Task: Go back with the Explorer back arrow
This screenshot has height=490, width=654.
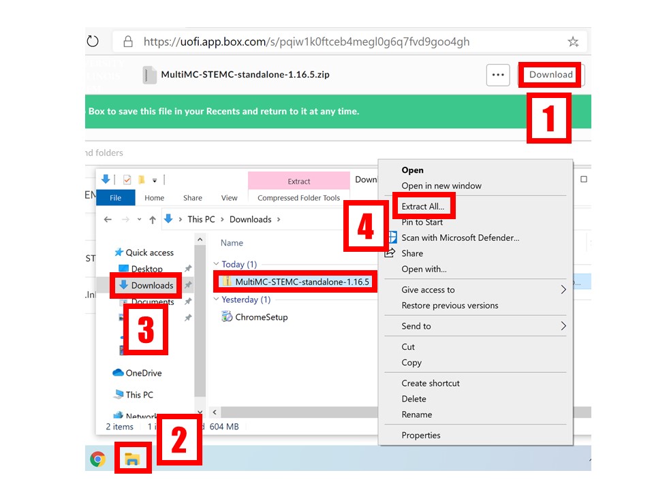Action: 108,219
